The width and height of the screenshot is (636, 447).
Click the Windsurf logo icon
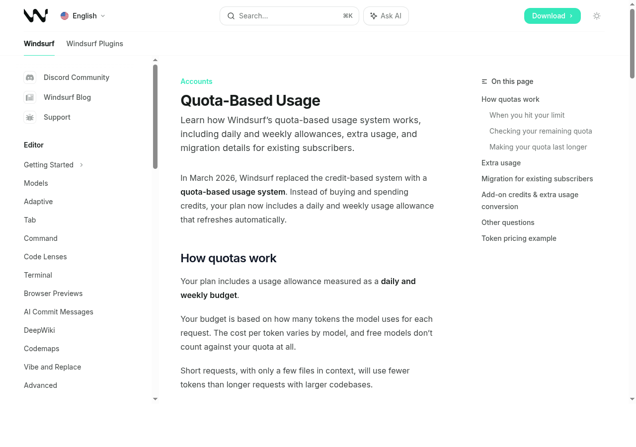(36, 16)
